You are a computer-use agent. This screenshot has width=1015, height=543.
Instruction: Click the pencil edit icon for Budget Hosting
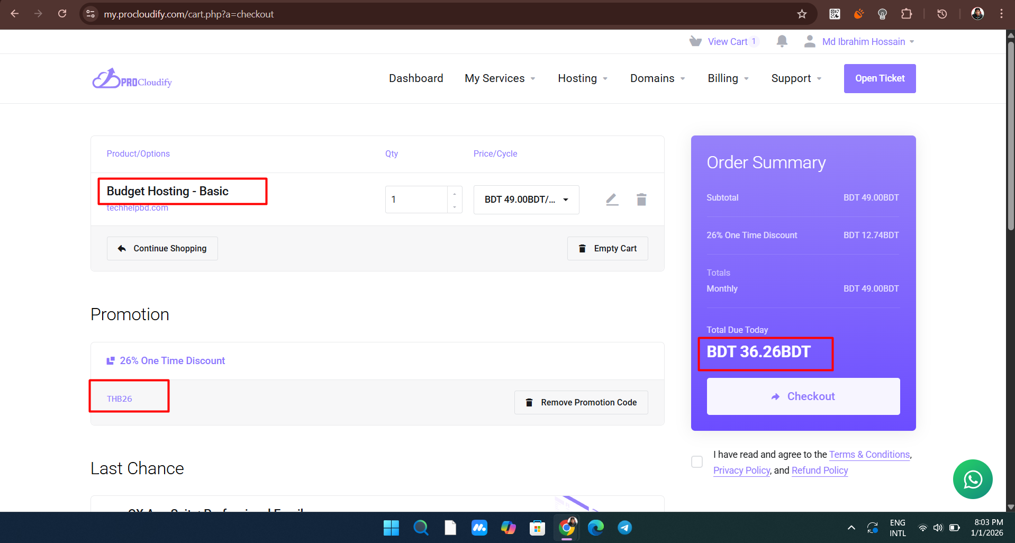point(612,200)
